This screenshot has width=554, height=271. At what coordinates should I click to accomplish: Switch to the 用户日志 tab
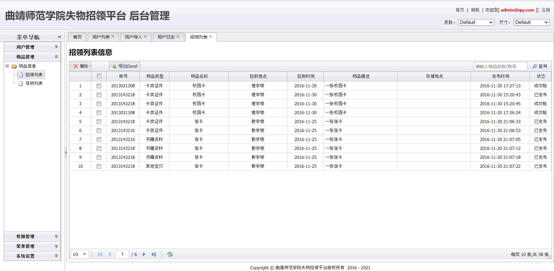(x=166, y=37)
